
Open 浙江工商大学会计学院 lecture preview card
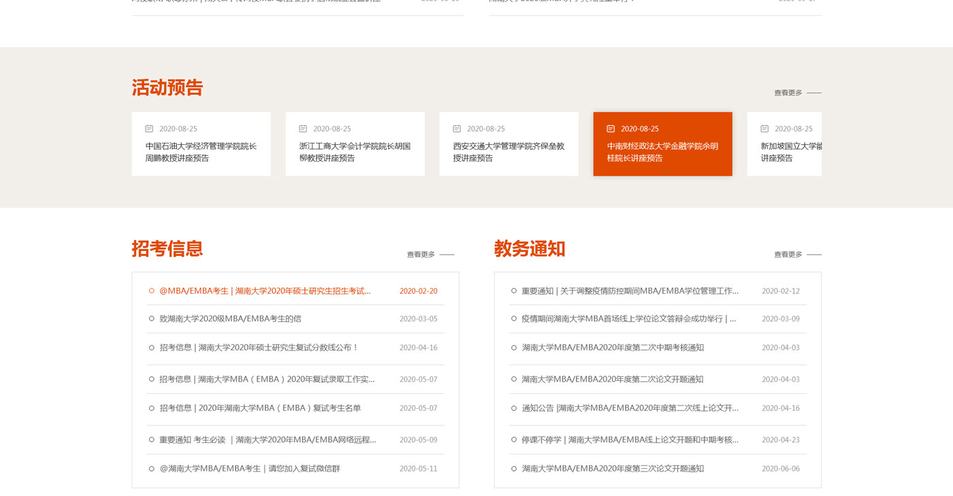pyautogui.click(x=355, y=152)
